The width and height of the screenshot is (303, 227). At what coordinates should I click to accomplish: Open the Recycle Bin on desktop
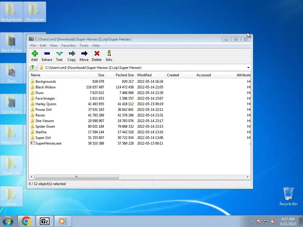pos(288,196)
